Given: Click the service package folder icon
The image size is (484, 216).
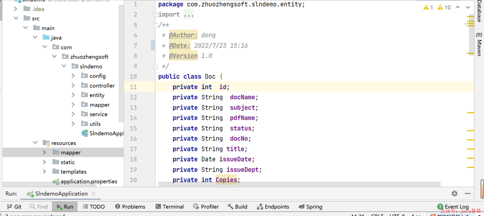Looking at the screenshot, I should click(x=84, y=114).
